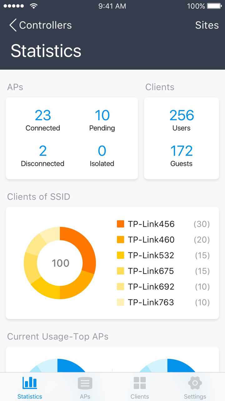Open the Settings tab
Image resolution: width=225 pixels, height=401 pixels.
[x=195, y=388]
